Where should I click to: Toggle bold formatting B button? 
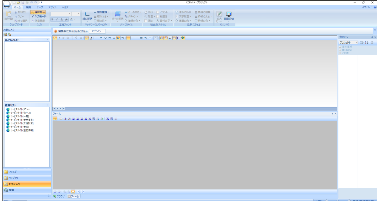(x=53, y=19)
